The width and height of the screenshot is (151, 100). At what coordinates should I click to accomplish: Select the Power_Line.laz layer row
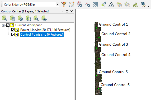[45, 30]
